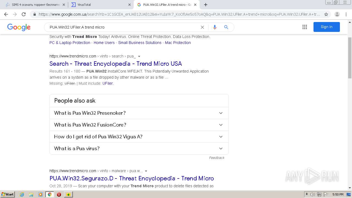Open the Start menu

click(7, 194)
